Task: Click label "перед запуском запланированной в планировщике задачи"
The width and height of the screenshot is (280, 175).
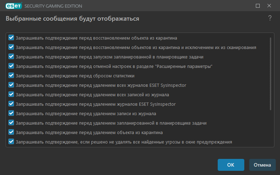Action: [x=141, y=57]
